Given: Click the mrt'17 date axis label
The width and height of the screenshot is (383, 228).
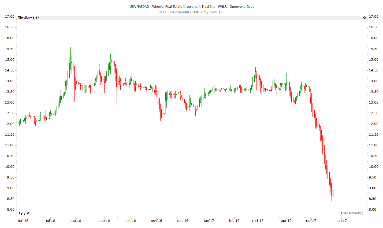Looking at the screenshot, I should click(x=258, y=221).
